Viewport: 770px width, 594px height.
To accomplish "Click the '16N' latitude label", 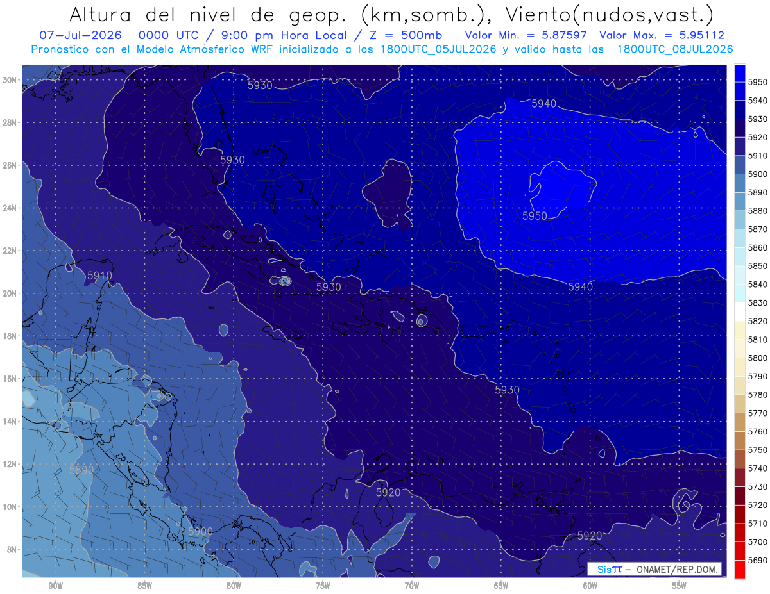I will coord(10,379).
